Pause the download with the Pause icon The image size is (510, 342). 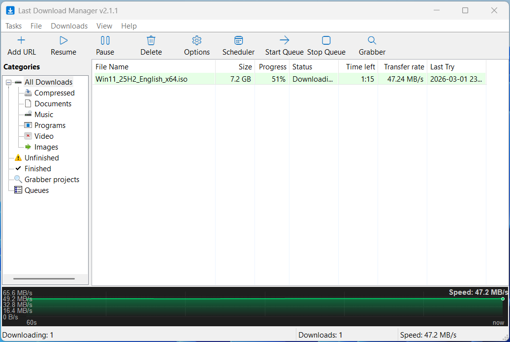(x=105, y=40)
